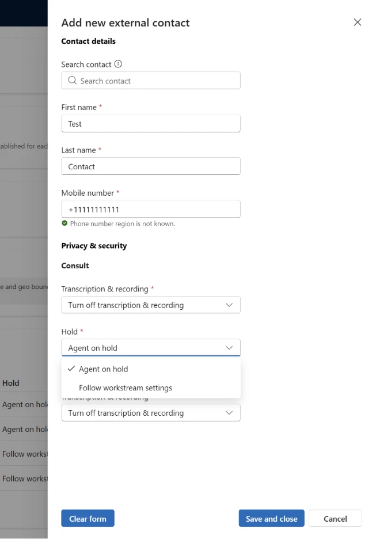Collapse the Hold dropdown using its chevron

(x=229, y=348)
